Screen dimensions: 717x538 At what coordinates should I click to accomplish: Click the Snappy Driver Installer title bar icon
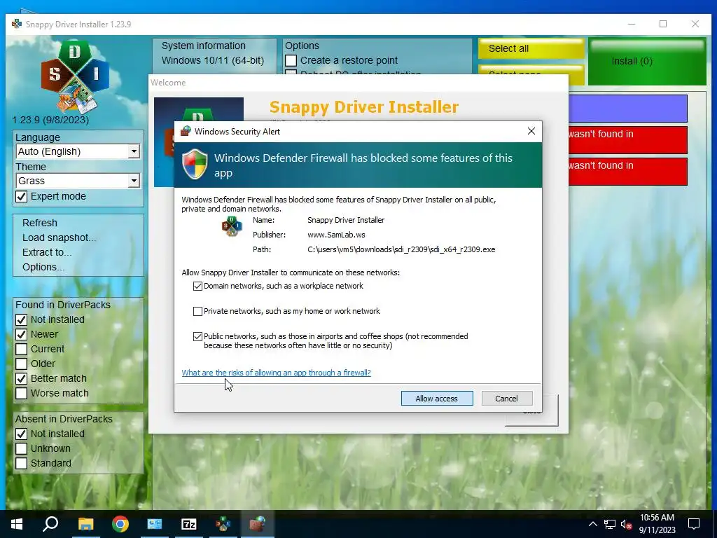click(17, 24)
